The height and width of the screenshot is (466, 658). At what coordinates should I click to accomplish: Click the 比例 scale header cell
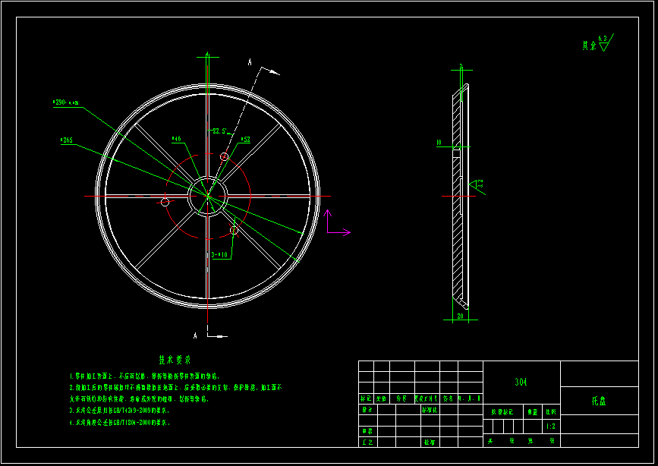[551, 412]
